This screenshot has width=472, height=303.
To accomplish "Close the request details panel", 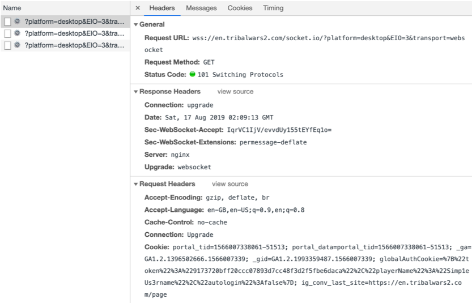I will pyautogui.click(x=138, y=8).
